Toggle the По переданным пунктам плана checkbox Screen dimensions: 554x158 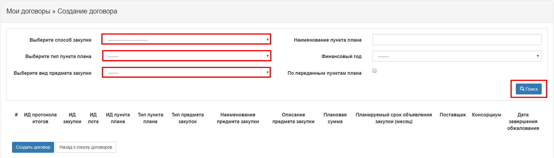pos(375,71)
